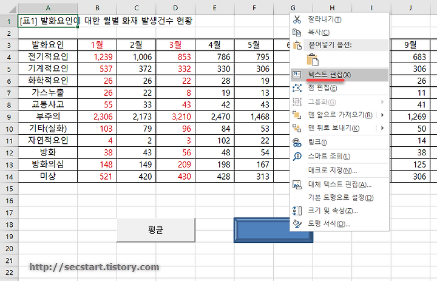Select row 1 header
Image resolution: width=437 pixels, height=281 pixels.
tap(9, 21)
